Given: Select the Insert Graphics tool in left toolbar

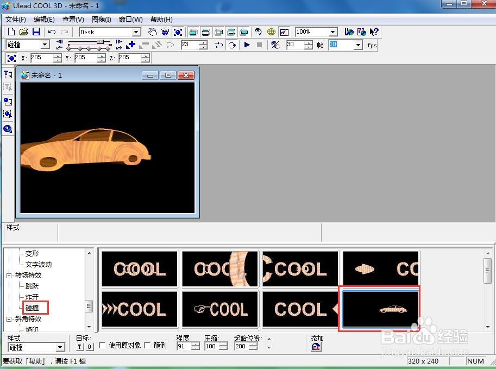Looking at the screenshot, I should (8, 102).
